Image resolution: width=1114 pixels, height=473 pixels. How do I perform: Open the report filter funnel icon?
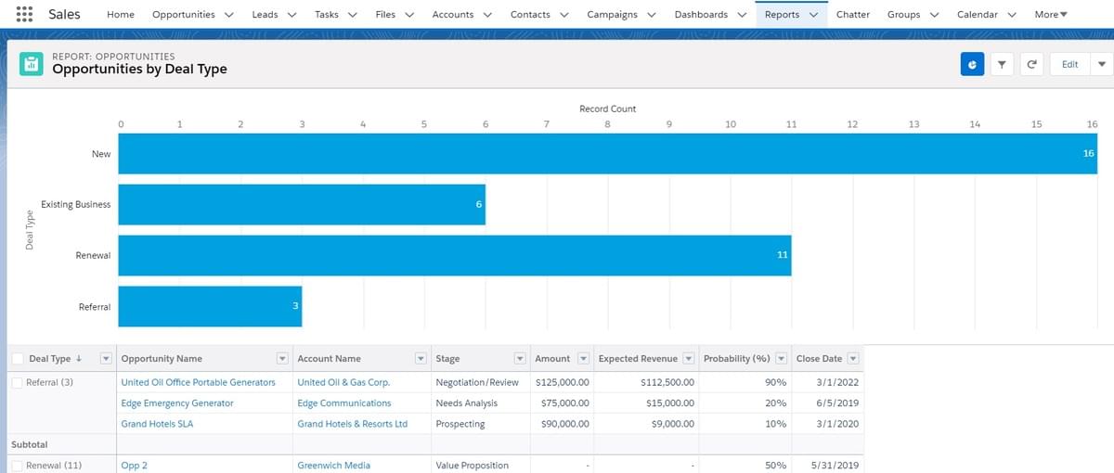click(1002, 64)
